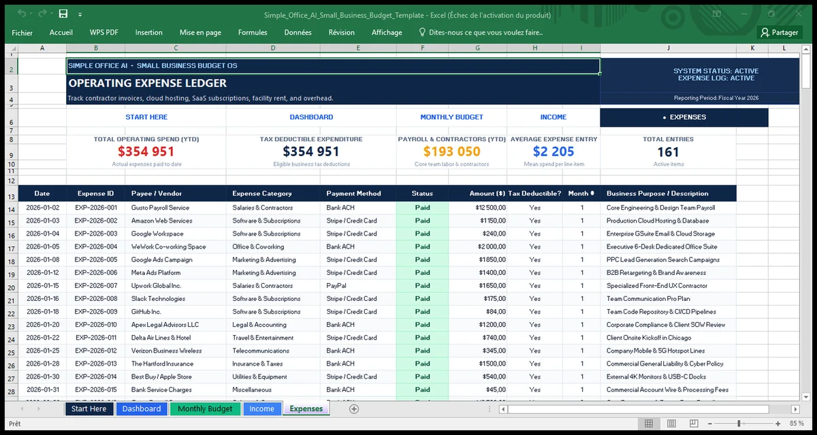Switch to the Formules ribbon tab
This screenshot has width=817, height=435.
(x=253, y=32)
